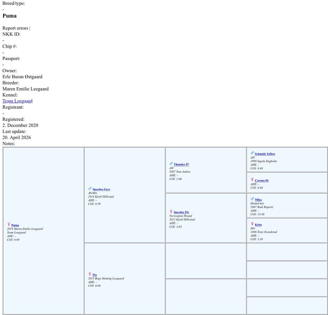Follow the Corona 04 link
This screenshot has width=328, height=315.
pos(261,180)
